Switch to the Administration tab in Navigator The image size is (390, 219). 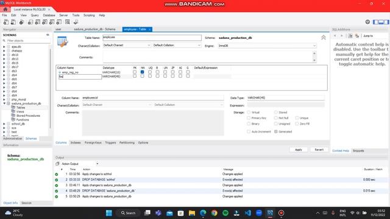(x=12, y=139)
